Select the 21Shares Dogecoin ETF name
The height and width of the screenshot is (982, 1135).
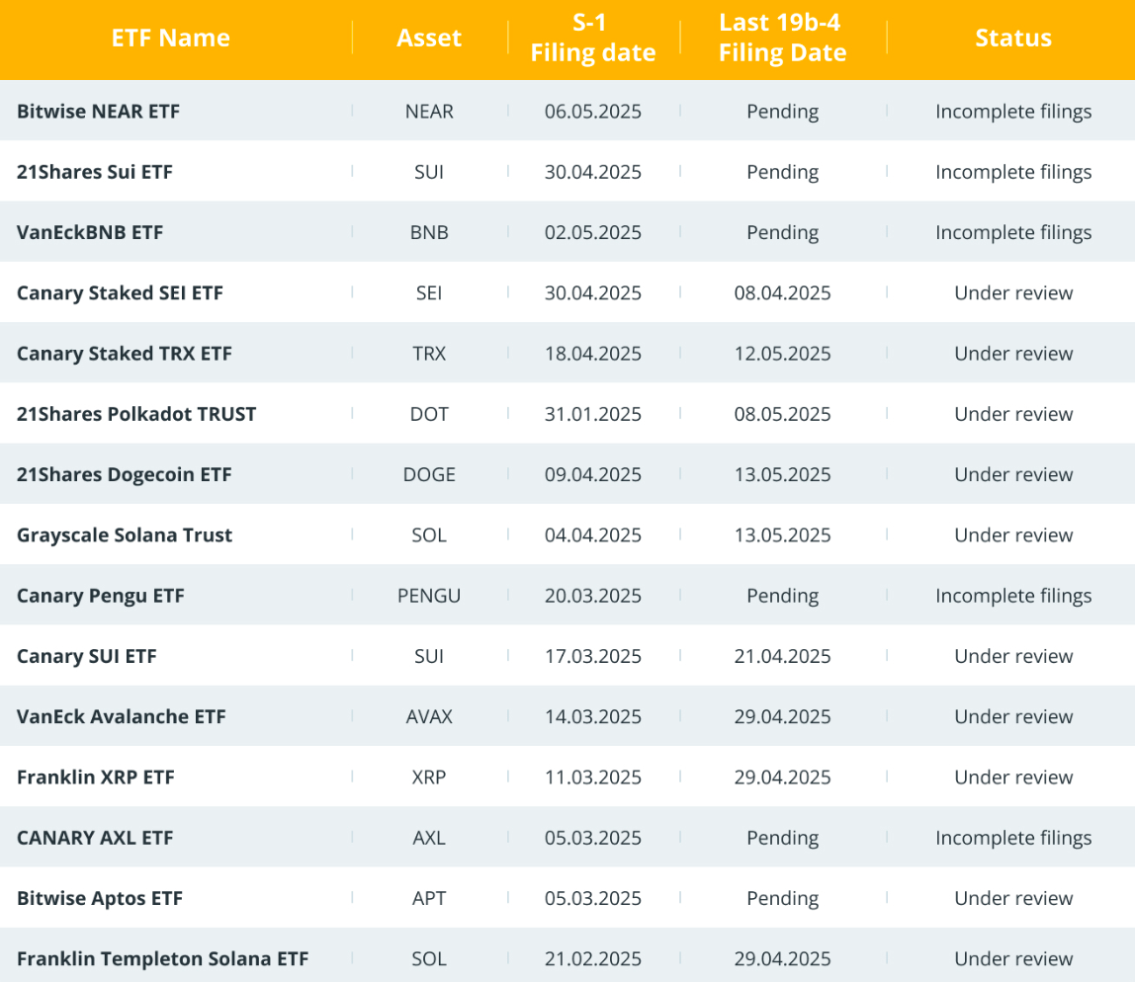coord(125,474)
